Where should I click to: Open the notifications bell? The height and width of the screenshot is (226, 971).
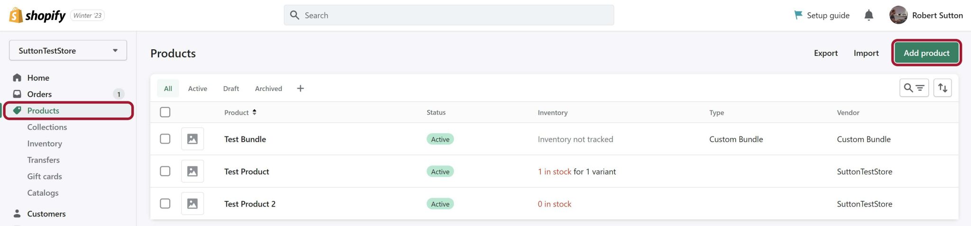coord(869,15)
